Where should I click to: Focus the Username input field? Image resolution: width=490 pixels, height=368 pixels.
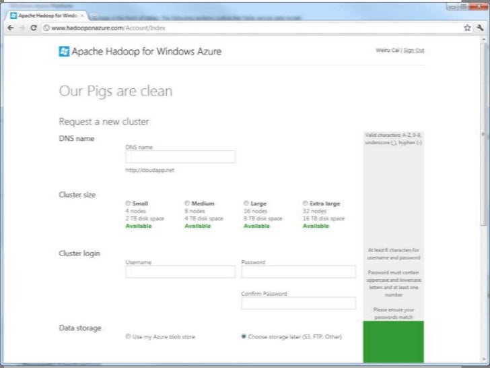(x=180, y=272)
